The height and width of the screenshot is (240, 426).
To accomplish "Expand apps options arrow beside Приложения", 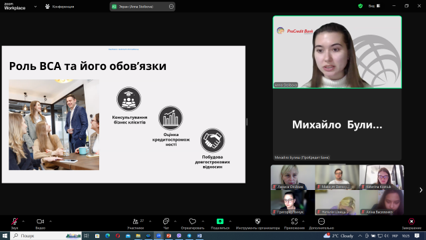I will [x=304, y=221].
